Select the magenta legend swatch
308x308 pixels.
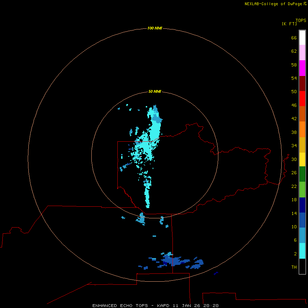click(x=302, y=68)
